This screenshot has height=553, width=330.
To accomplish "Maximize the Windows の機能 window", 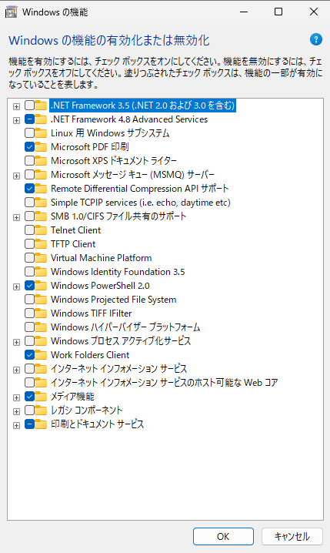I will tap(278, 12).
